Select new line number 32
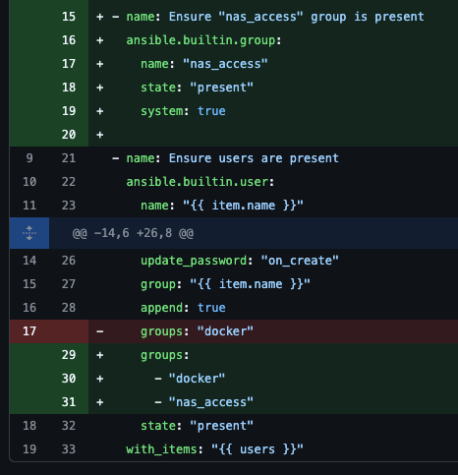 (x=69, y=426)
